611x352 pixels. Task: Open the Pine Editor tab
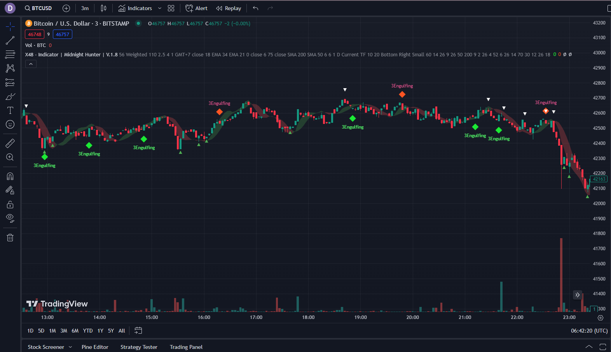[x=95, y=347]
